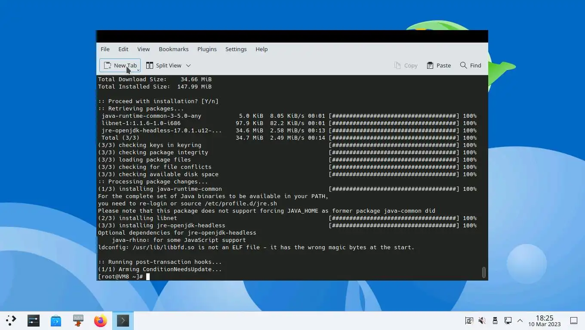Click the "Retrieving packages..." line

point(141,109)
